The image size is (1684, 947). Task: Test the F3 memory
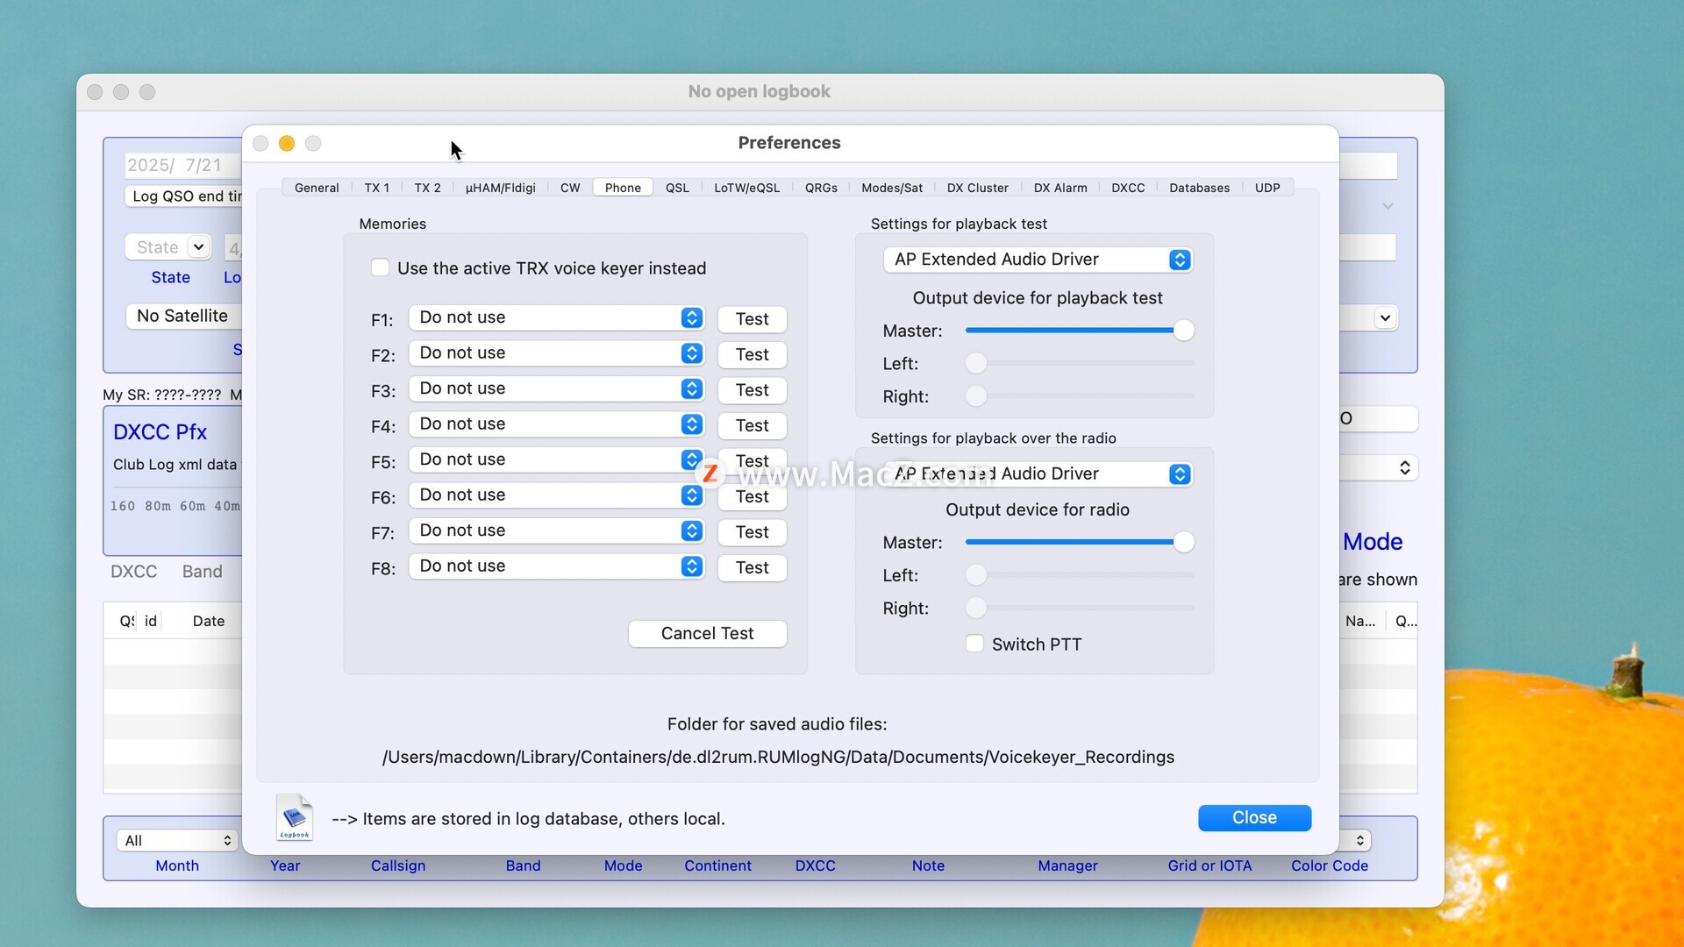click(752, 390)
